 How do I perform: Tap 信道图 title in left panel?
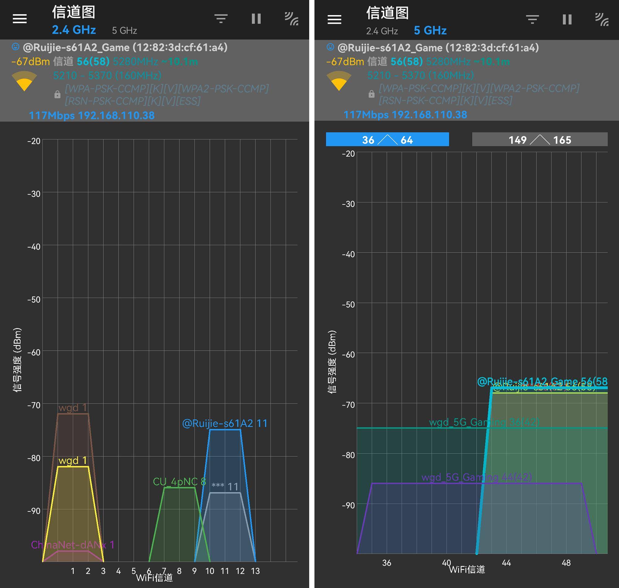(x=74, y=12)
